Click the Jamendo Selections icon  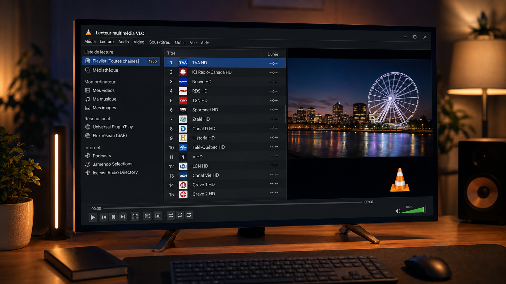(x=88, y=164)
